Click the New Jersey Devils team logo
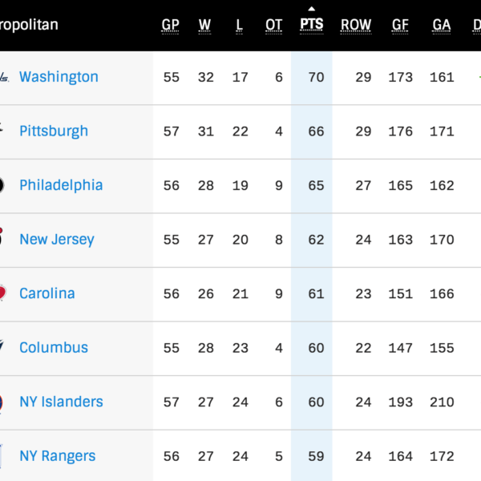The image size is (481, 481). click(x=3, y=239)
